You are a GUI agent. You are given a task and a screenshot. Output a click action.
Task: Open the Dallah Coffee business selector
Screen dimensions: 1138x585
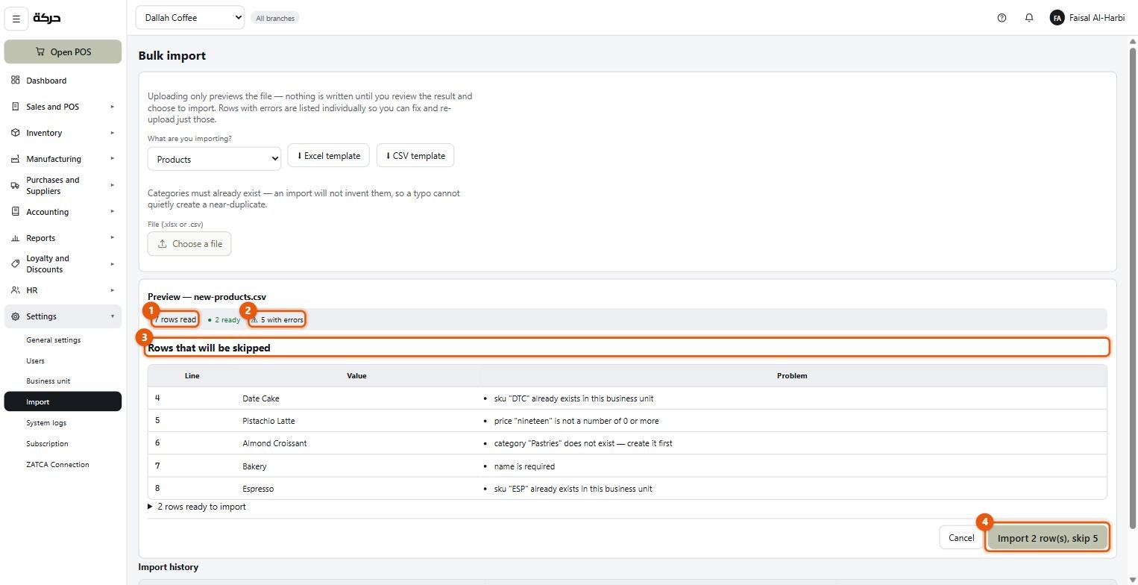pos(190,18)
